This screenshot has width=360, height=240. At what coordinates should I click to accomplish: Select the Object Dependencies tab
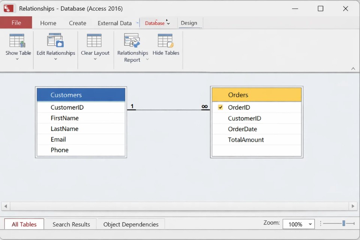131,224
